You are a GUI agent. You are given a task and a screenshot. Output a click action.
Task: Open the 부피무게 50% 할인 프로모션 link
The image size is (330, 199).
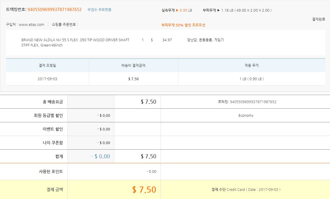(183, 25)
